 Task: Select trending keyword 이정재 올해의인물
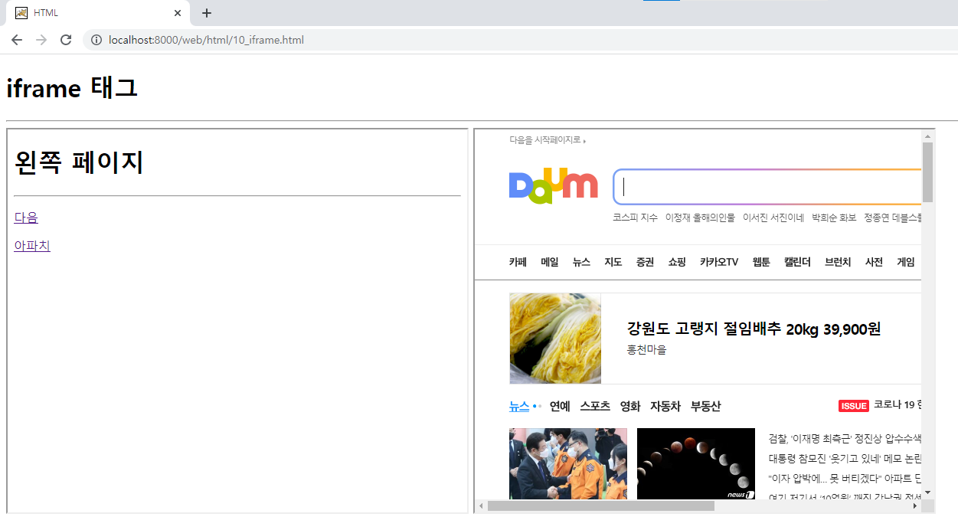point(700,218)
